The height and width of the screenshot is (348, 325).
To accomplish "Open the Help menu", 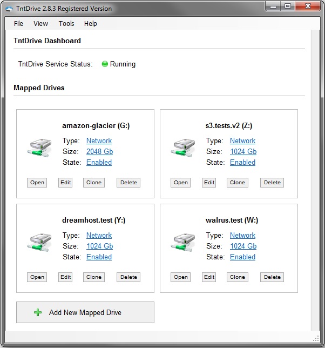I will 91,24.
